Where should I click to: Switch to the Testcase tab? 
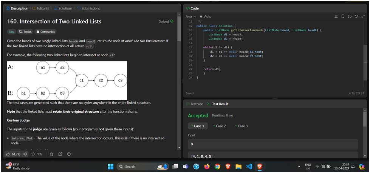coord(194,104)
